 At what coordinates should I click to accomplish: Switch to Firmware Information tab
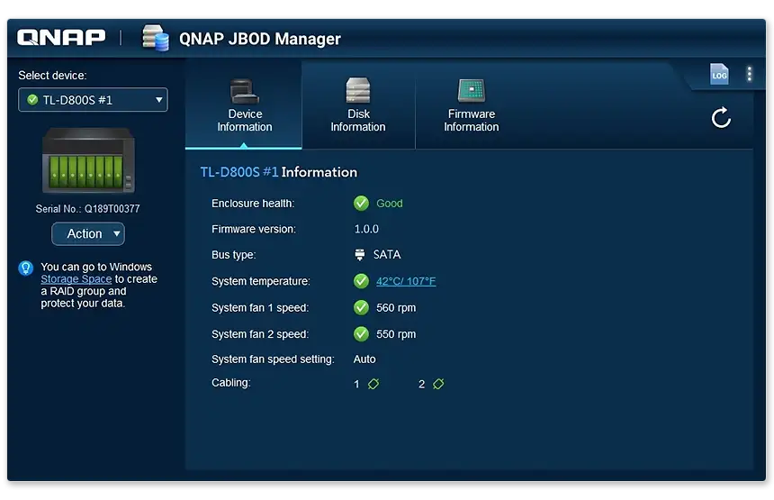tap(472, 105)
